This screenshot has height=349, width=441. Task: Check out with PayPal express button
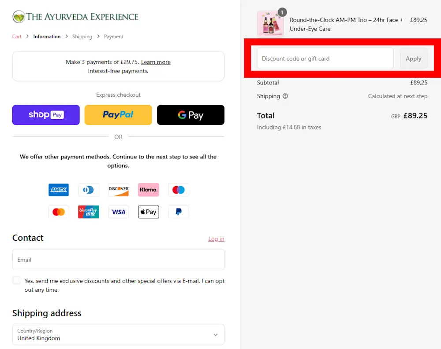point(118,115)
